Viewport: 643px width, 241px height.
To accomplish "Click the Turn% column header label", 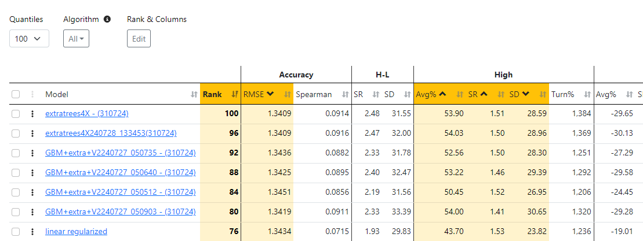I will [x=562, y=94].
